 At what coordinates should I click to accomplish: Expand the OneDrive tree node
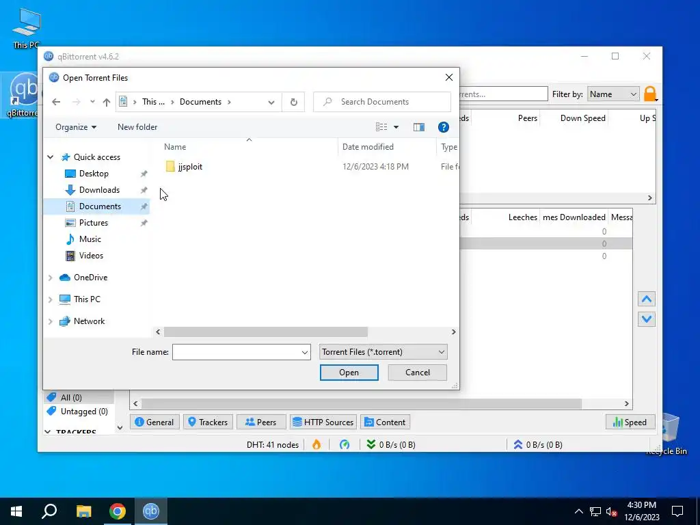pos(51,278)
